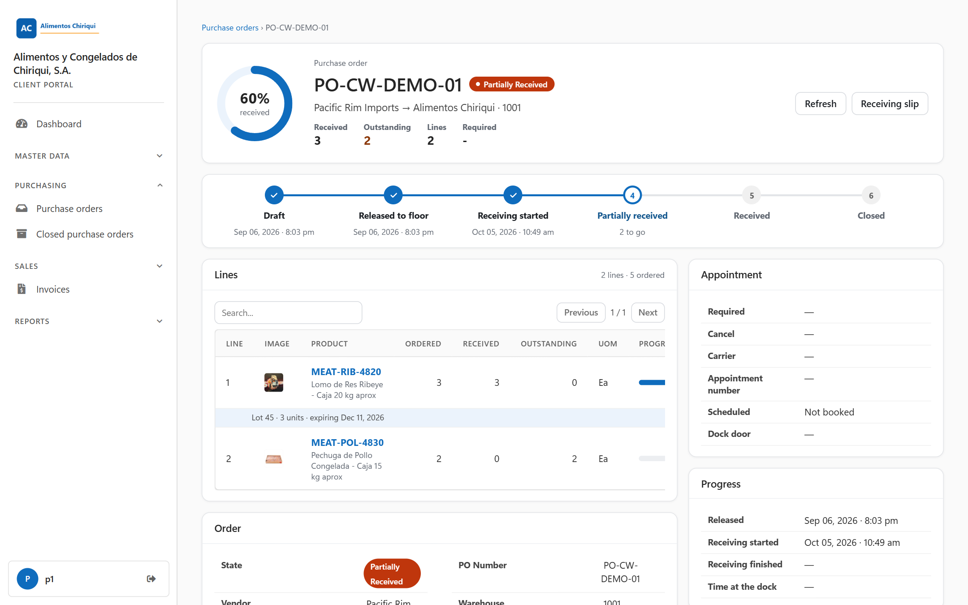Click the Draft step checkmark circle
Image resolution: width=968 pixels, height=605 pixels.
(274, 195)
